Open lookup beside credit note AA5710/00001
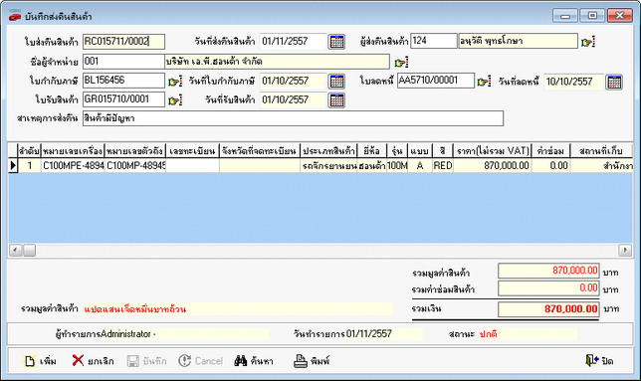641x381 pixels. tap(484, 82)
